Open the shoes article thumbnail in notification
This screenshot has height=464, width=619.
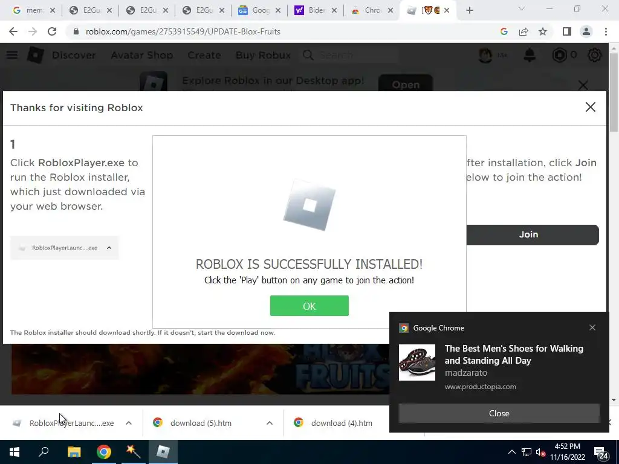[417, 362]
